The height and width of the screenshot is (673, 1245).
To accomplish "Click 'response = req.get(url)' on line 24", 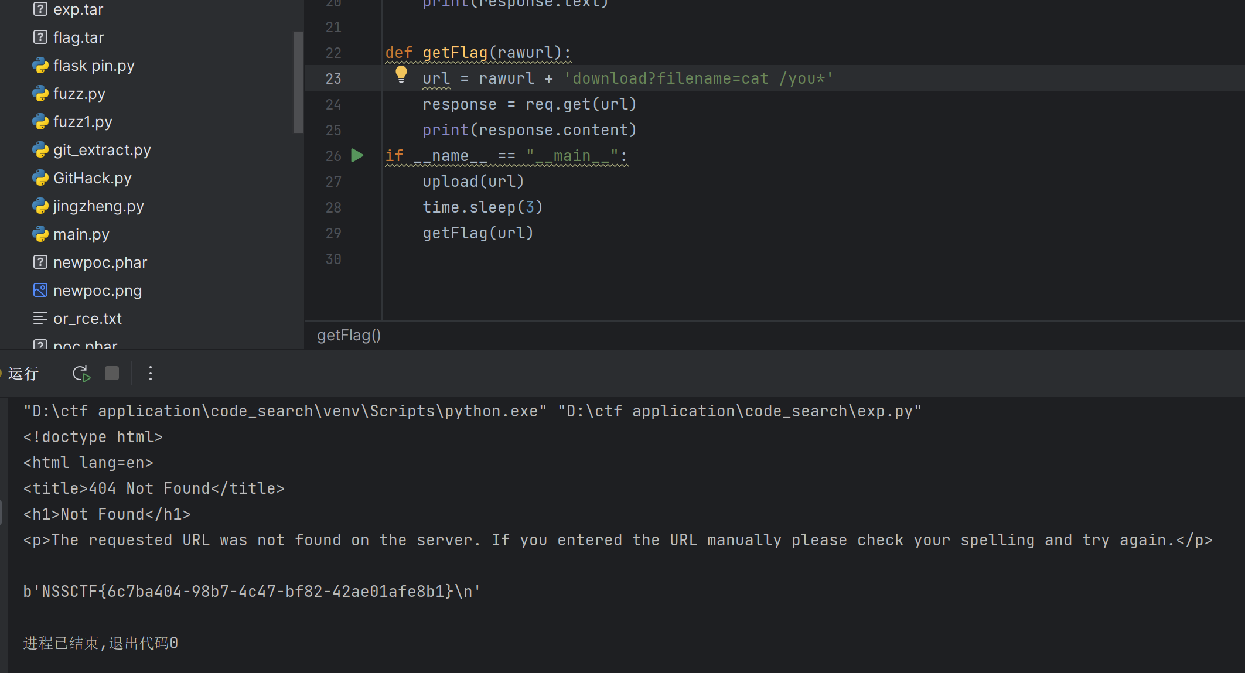I will tap(530, 104).
